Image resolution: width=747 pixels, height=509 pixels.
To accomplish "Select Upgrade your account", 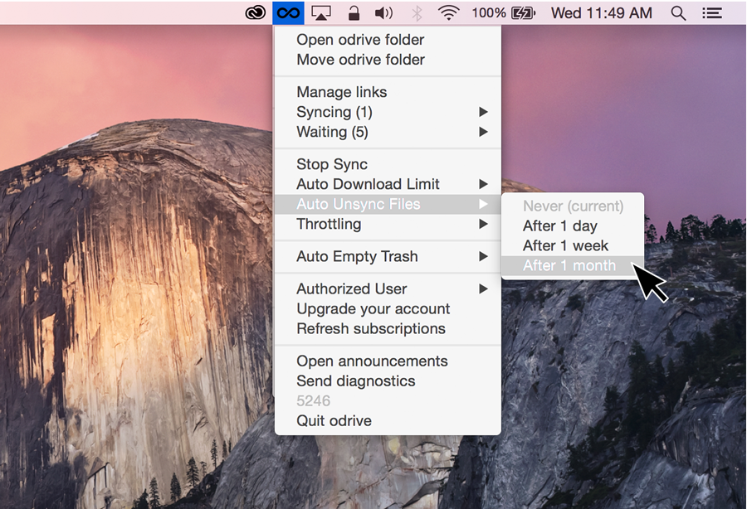I will click(388, 308).
